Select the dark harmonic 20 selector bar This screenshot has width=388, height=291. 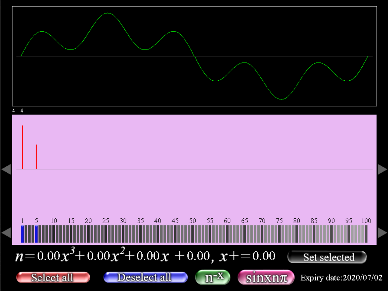tap(88, 234)
